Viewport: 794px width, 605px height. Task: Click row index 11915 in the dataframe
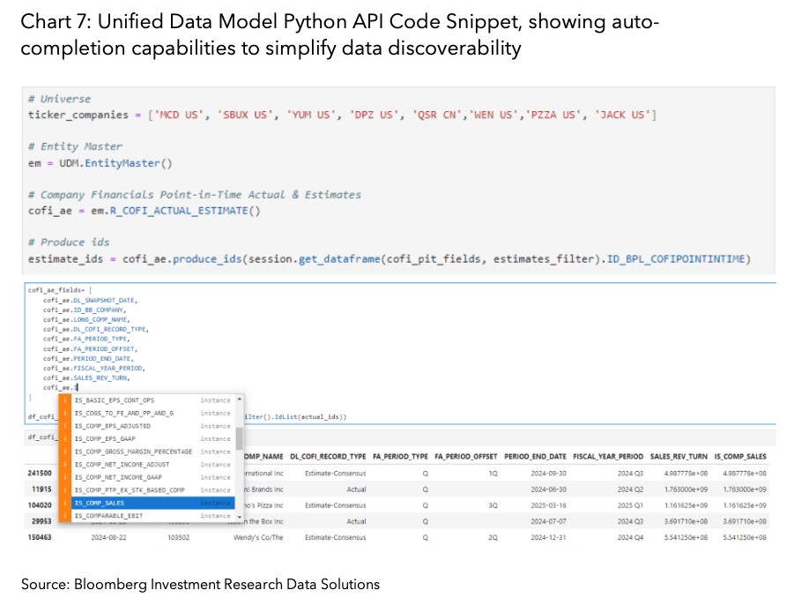(x=41, y=489)
